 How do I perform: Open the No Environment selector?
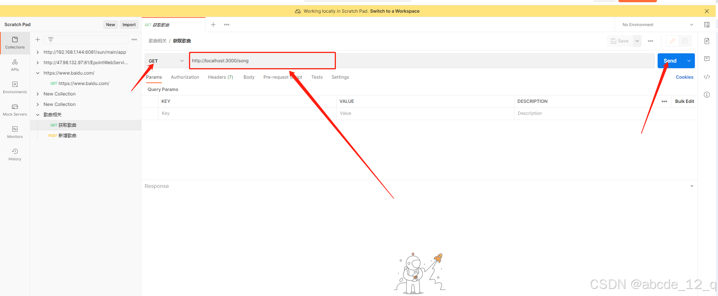(658, 25)
